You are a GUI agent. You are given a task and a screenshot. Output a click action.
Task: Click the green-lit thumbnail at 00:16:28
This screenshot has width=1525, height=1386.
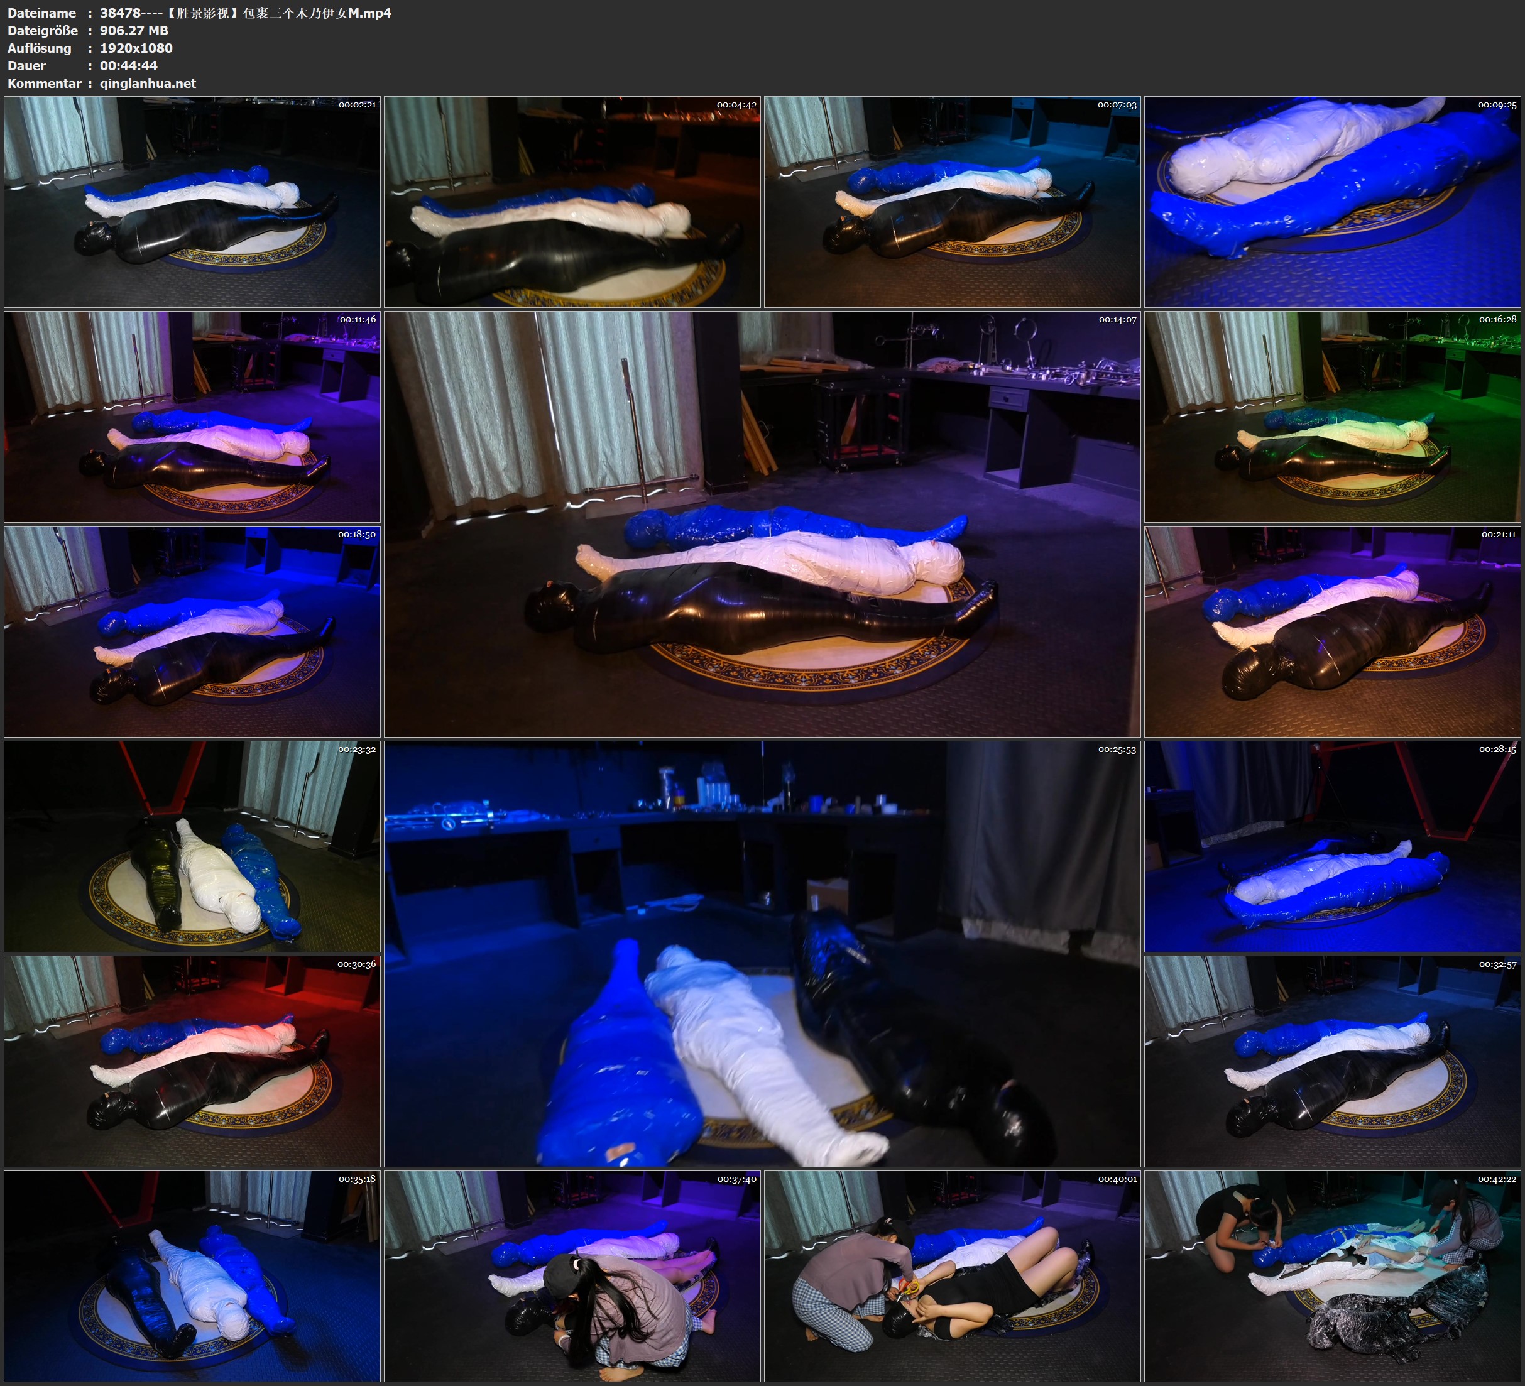(x=1332, y=416)
